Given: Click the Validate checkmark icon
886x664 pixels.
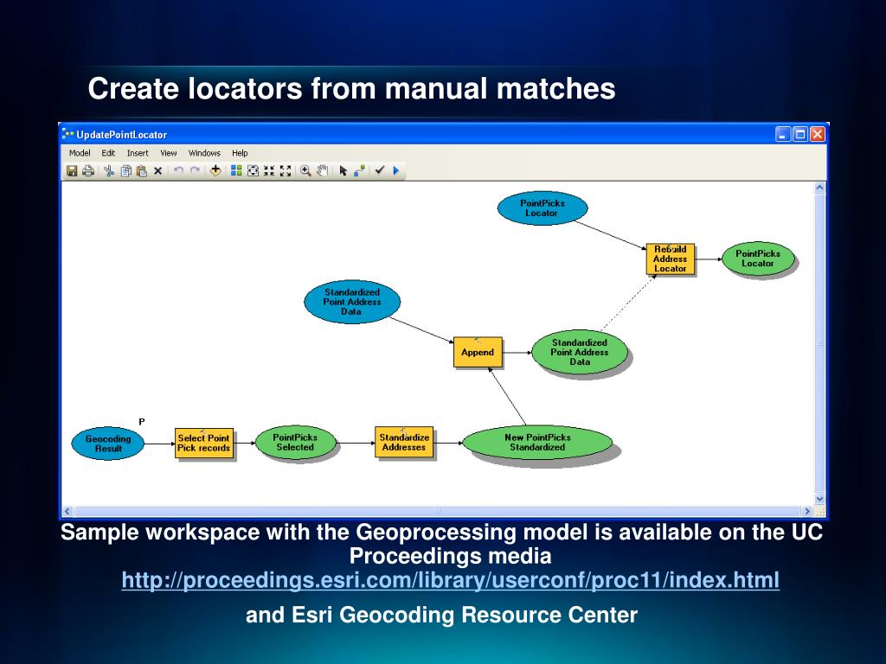Looking at the screenshot, I should point(380,170).
